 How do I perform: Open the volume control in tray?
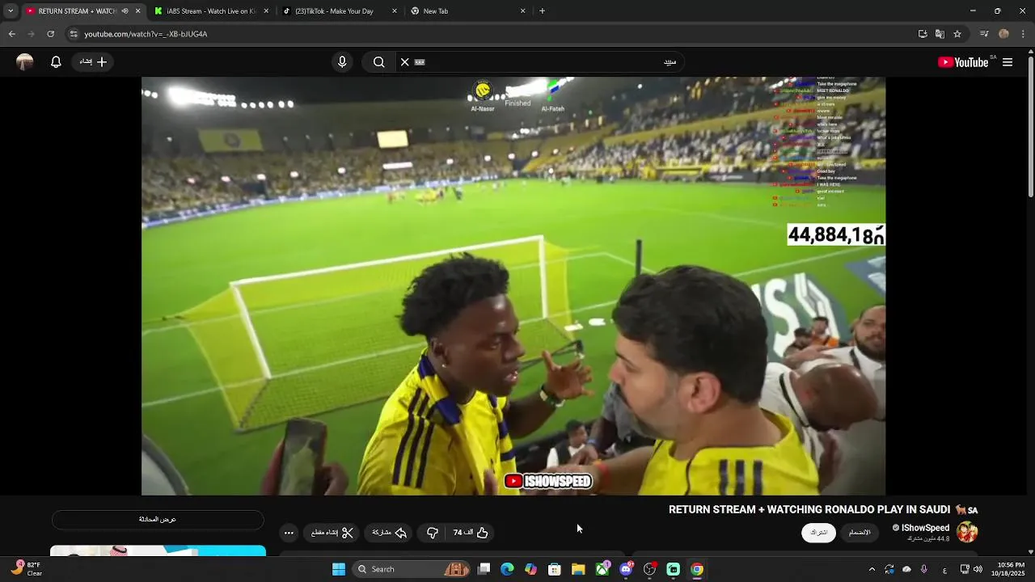[x=978, y=569]
